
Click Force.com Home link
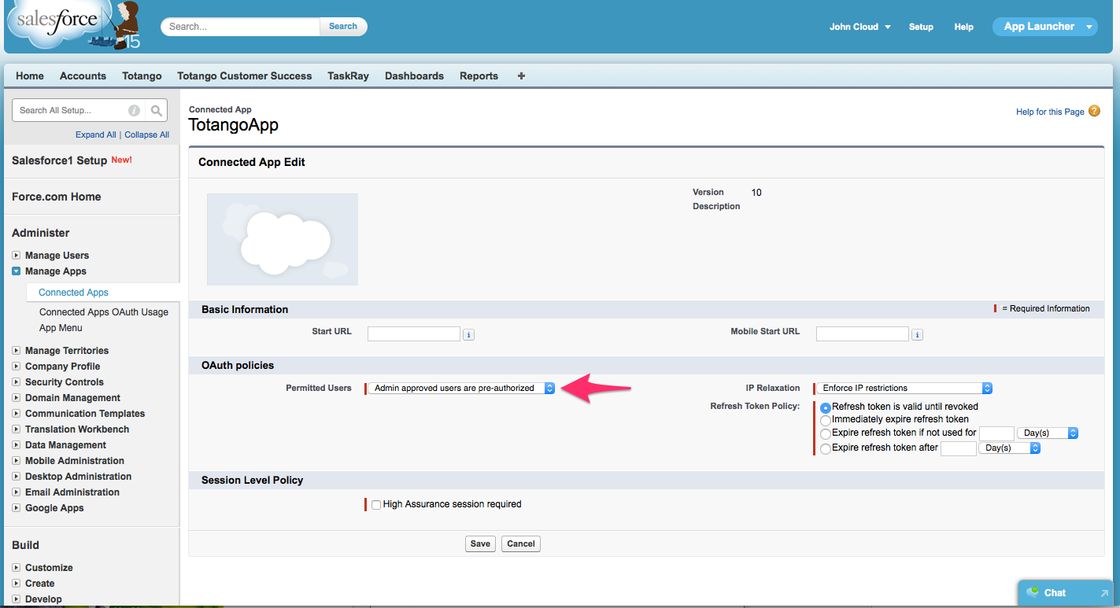(57, 197)
